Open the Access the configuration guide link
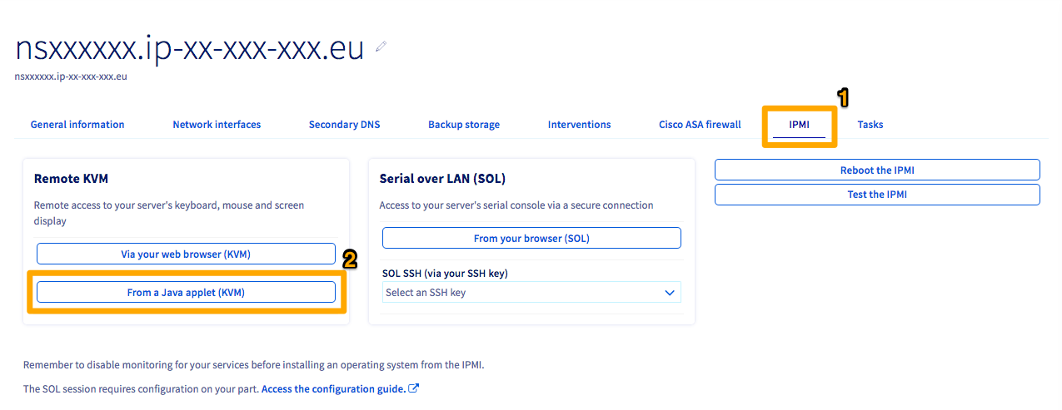The image size is (1062, 410). pyautogui.click(x=333, y=388)
